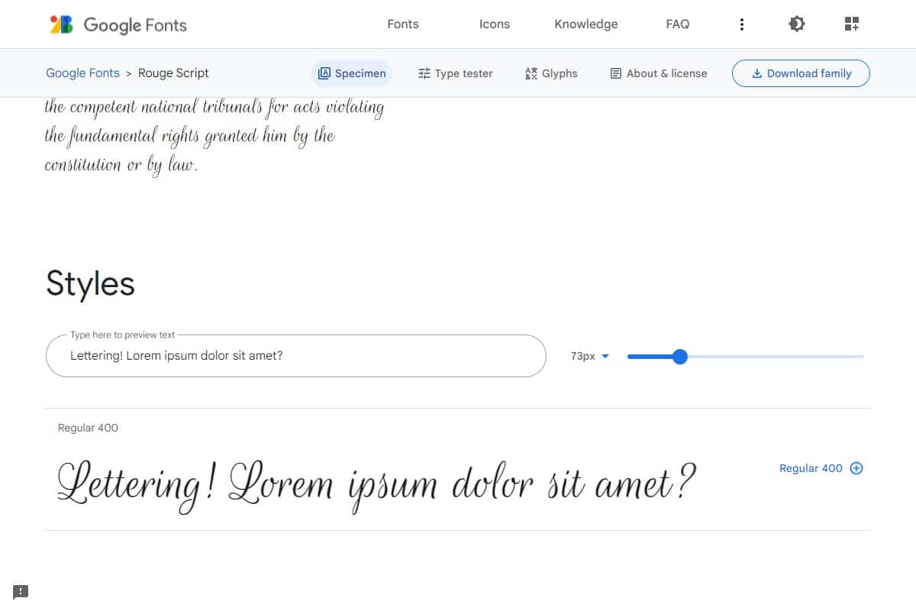
Task: Navigate to the Knowledge section
Action: [586, 24]
